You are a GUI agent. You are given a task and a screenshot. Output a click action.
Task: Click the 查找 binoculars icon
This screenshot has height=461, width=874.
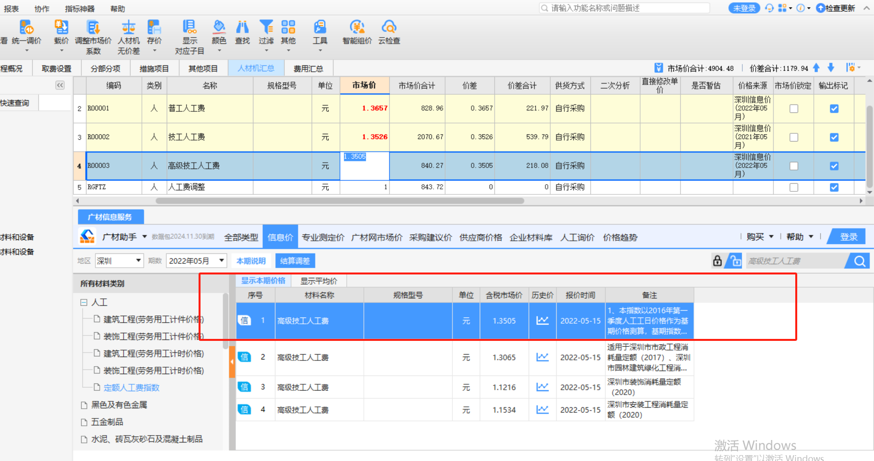click(x=242, y=27)
